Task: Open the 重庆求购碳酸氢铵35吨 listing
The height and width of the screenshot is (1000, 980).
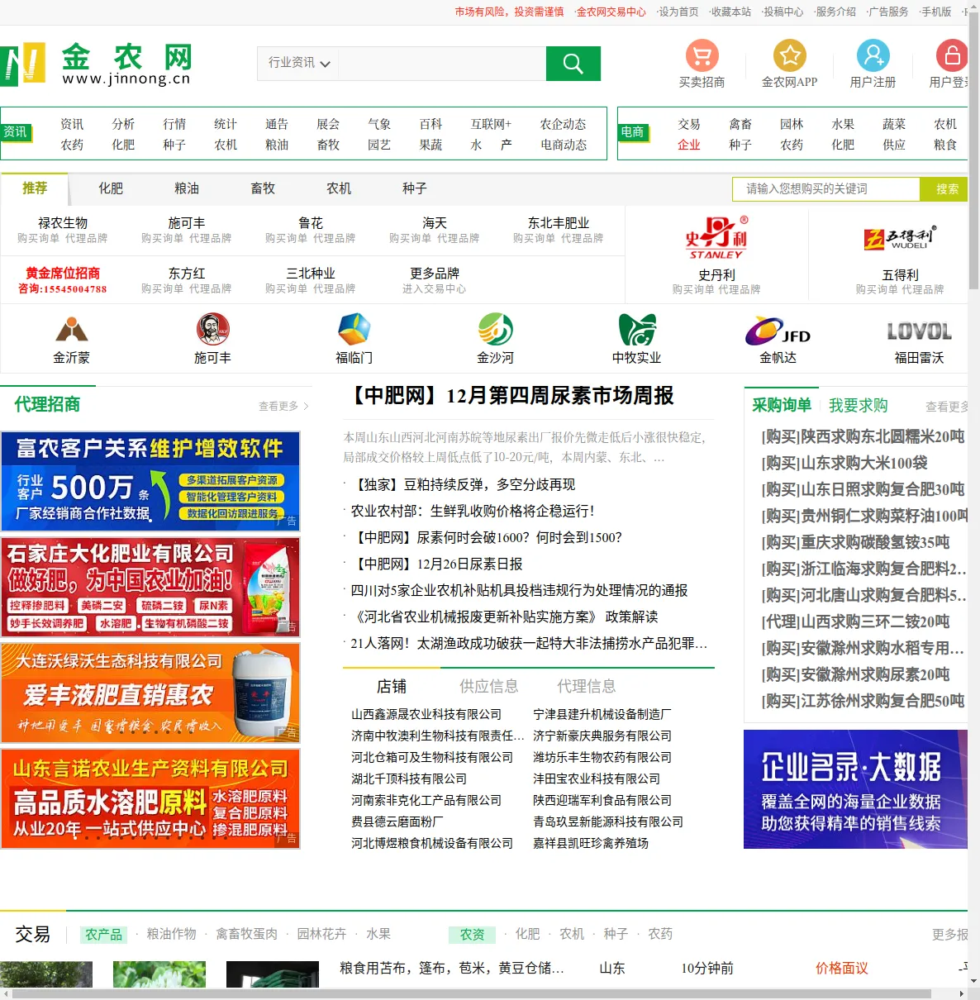Action: coord(855,542)
